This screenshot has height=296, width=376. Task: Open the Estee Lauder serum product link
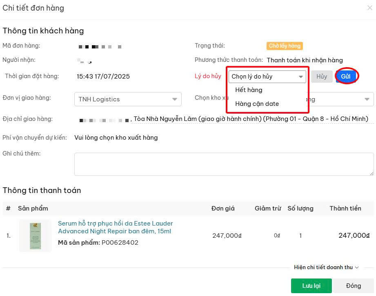tap(116, 227)
